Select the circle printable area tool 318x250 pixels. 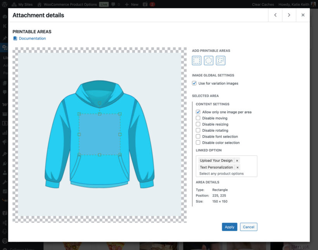pos(208,60)
